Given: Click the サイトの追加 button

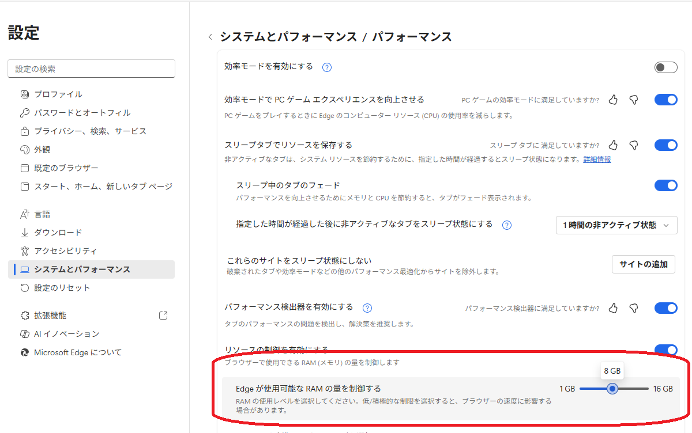Looking at the screenshot, I should pyautogui.click(x=643, y=264).
